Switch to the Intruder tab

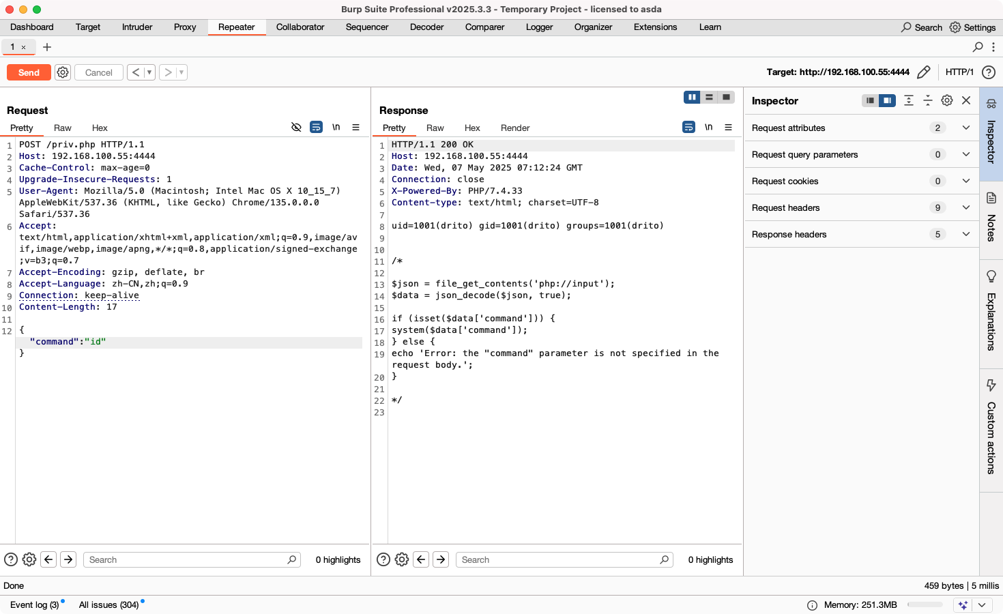[x=137, y=27]
